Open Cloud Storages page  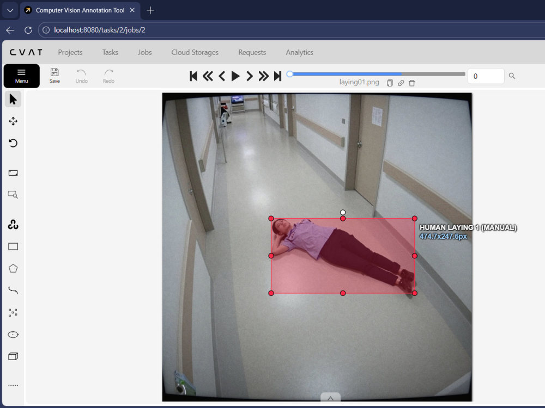195,52
